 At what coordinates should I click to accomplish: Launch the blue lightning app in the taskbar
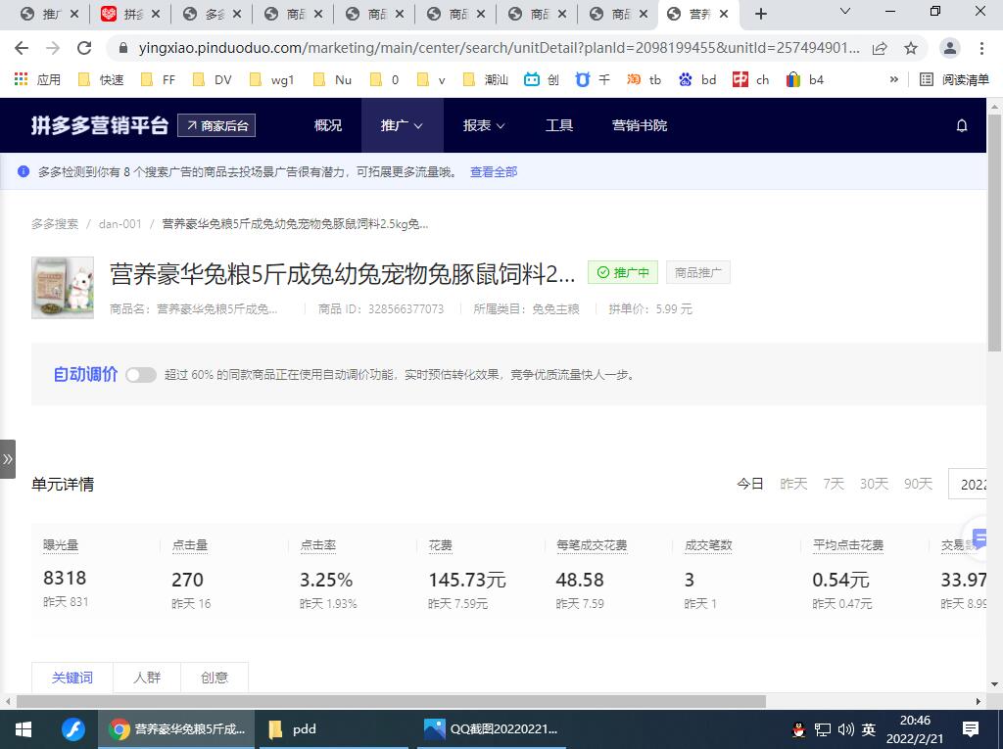(x=73, y=729)
